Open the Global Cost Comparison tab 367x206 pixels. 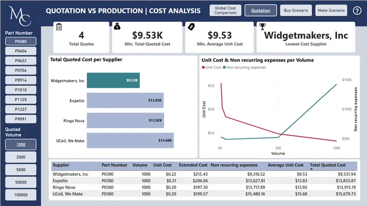[225, 10]
